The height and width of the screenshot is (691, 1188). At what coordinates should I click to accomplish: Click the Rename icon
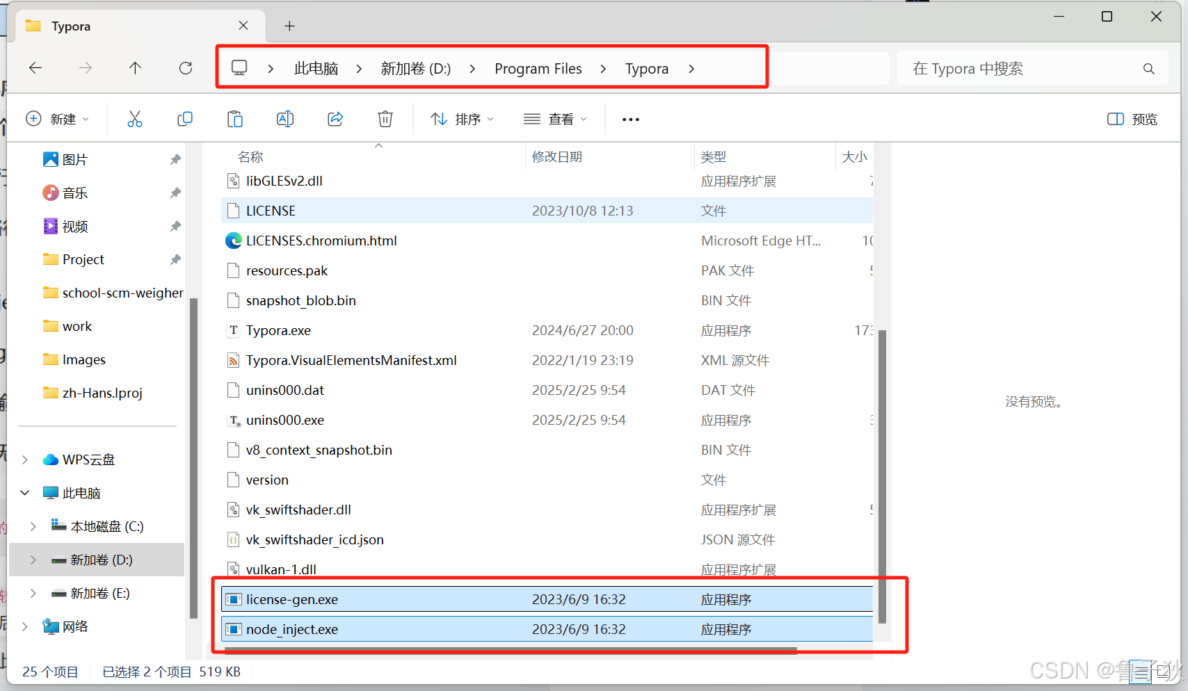285,119
